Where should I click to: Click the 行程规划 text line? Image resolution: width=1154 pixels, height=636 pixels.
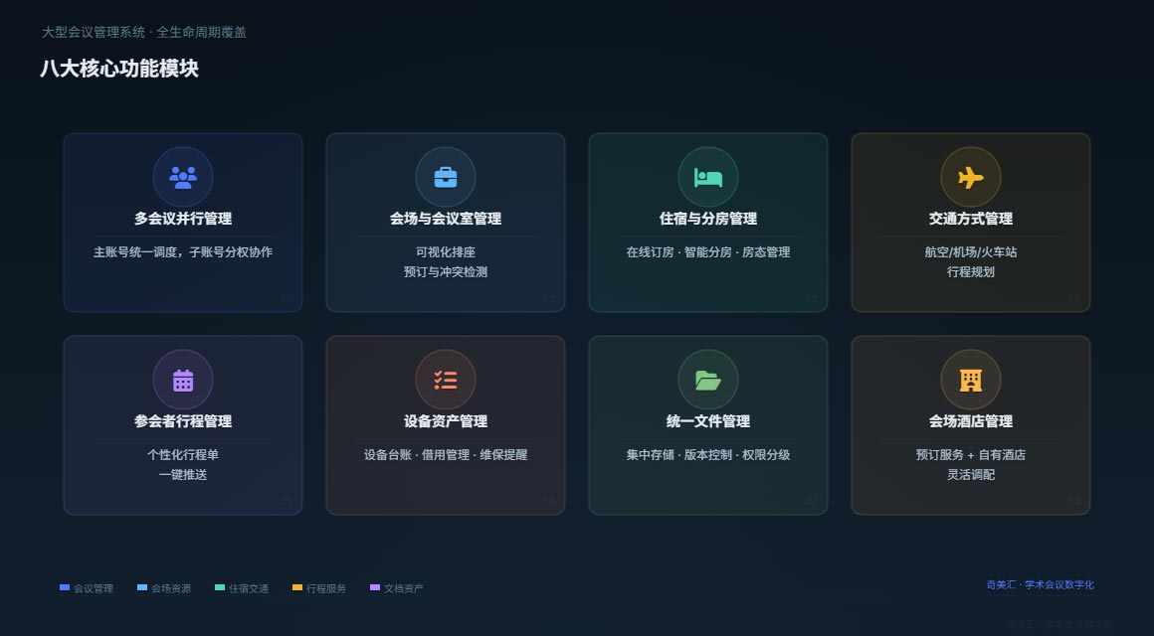coord(971,272)
